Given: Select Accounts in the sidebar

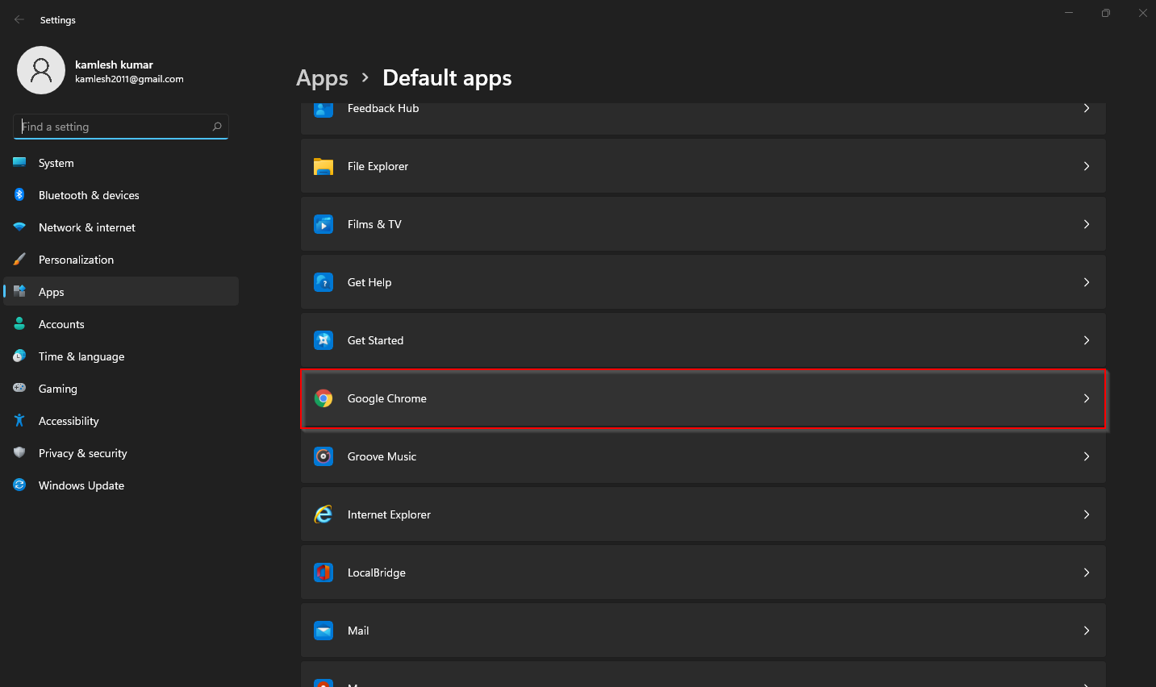Looking at the screenshot, I should pyautogui.click(x=121, y=324).
